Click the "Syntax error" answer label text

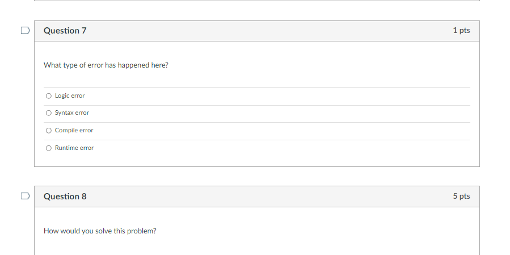[x=72, y=113]
